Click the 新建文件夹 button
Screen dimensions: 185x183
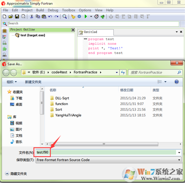(33, 82)
